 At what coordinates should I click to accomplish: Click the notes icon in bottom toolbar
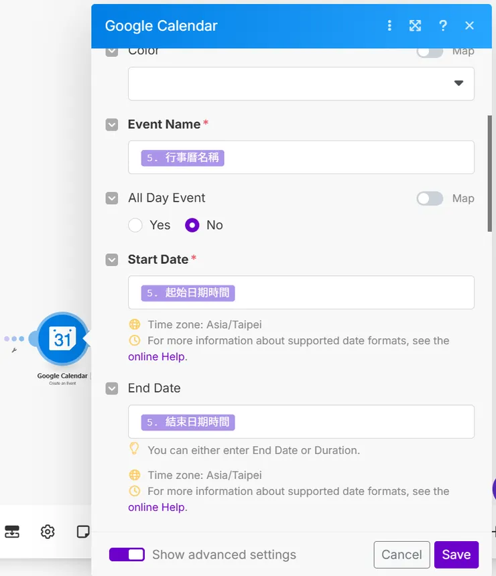(x=83, y=532)
